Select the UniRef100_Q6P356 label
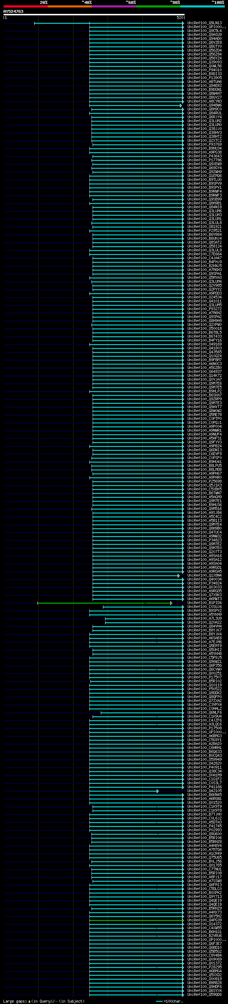The height and width of the screenshot is (1004, 228). 204,666
